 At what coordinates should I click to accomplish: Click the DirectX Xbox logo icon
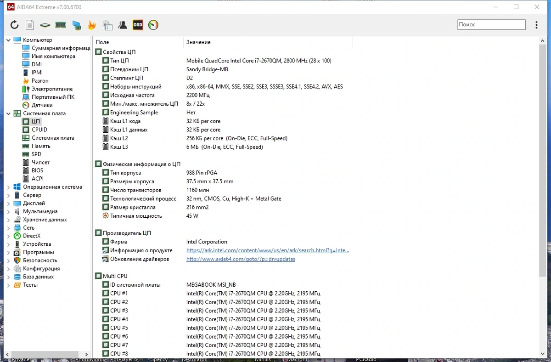17,236
